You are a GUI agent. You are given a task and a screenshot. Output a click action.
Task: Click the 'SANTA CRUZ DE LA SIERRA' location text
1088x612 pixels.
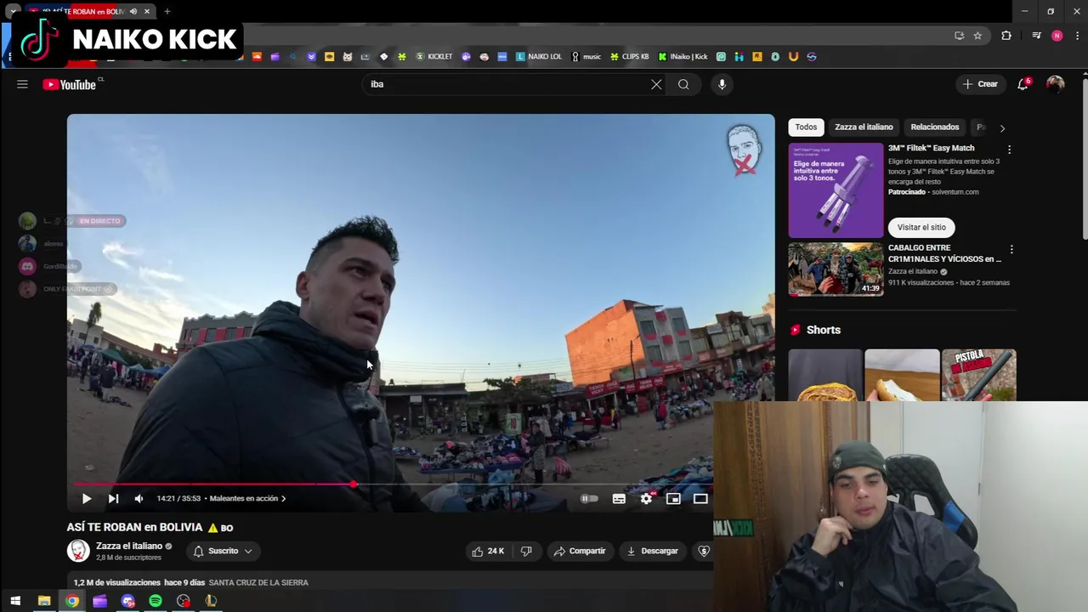coord(258,583)
